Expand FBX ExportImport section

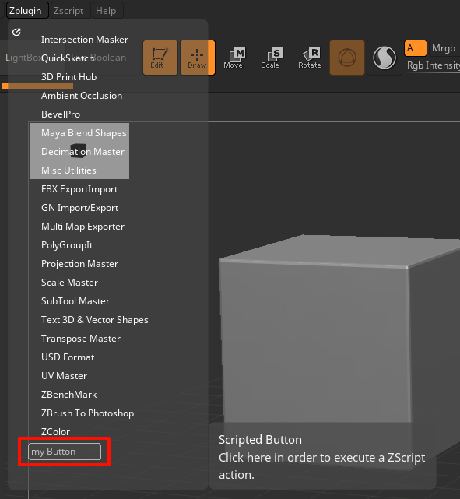[x=79, y=189]
